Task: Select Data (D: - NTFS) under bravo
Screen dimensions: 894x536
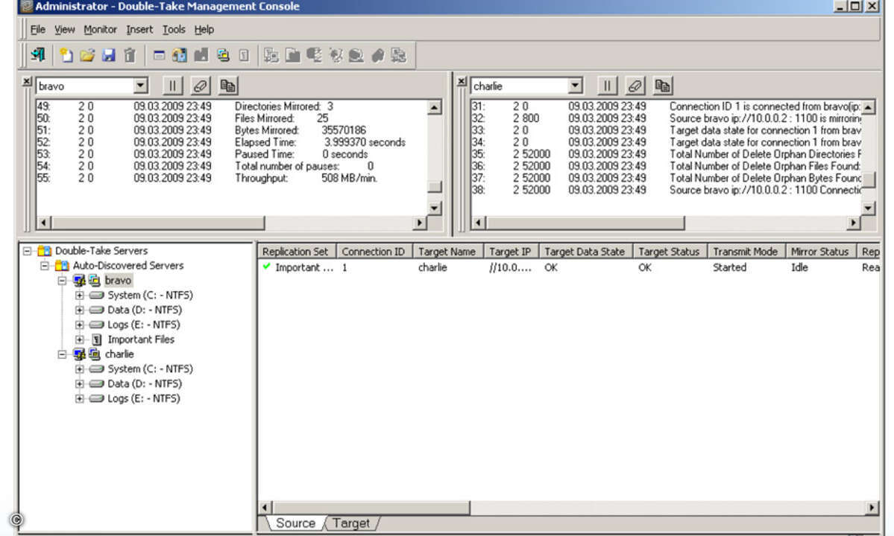Action: coord(145,310)
